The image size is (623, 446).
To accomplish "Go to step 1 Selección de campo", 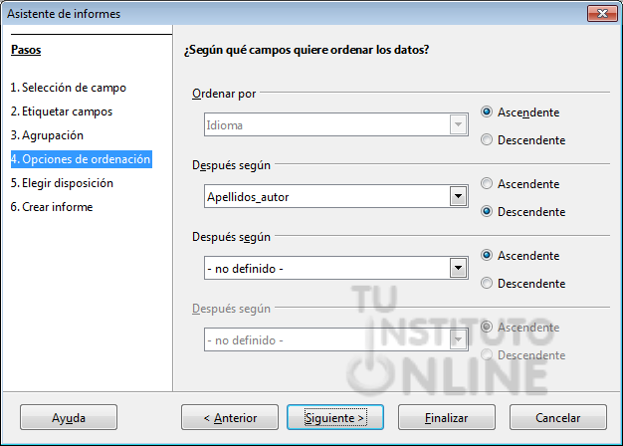I will (x=69, y=88).
